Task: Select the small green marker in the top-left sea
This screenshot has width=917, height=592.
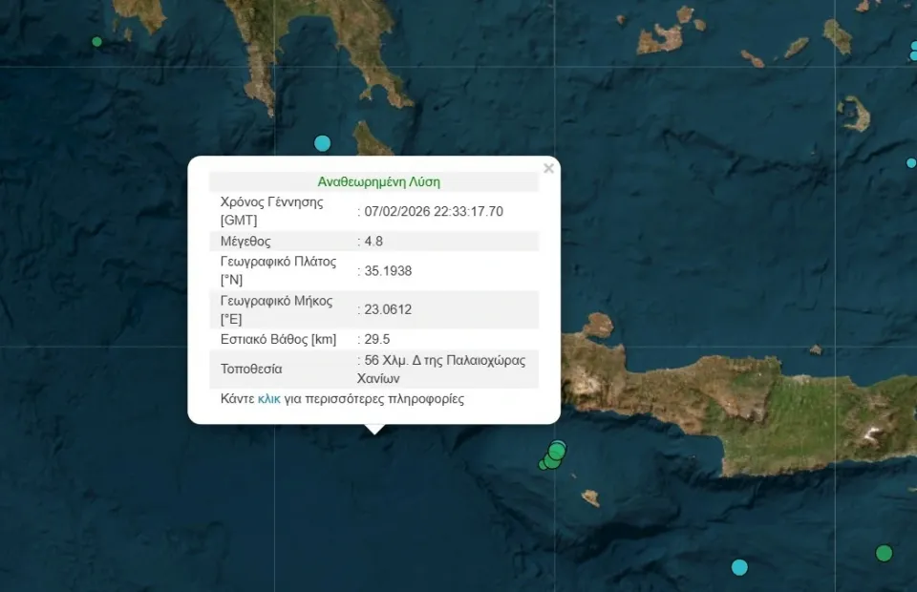Action: coord(96,41)
